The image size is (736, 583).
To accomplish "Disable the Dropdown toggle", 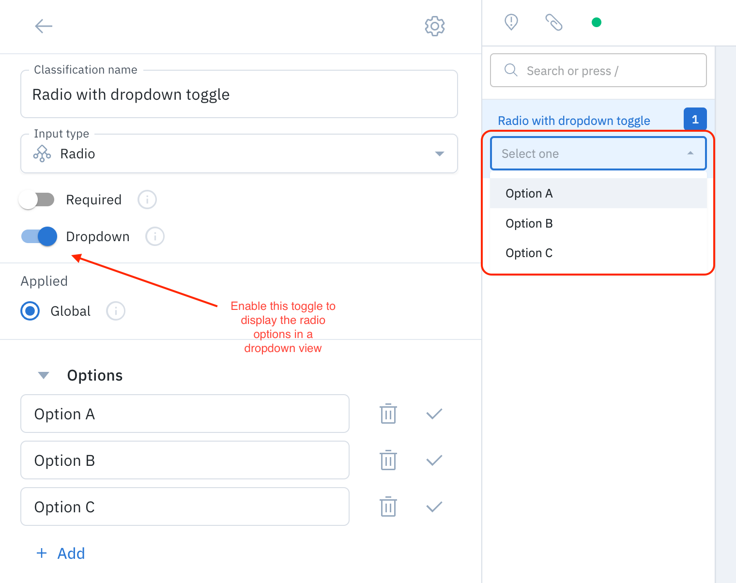I will (39, 236).
